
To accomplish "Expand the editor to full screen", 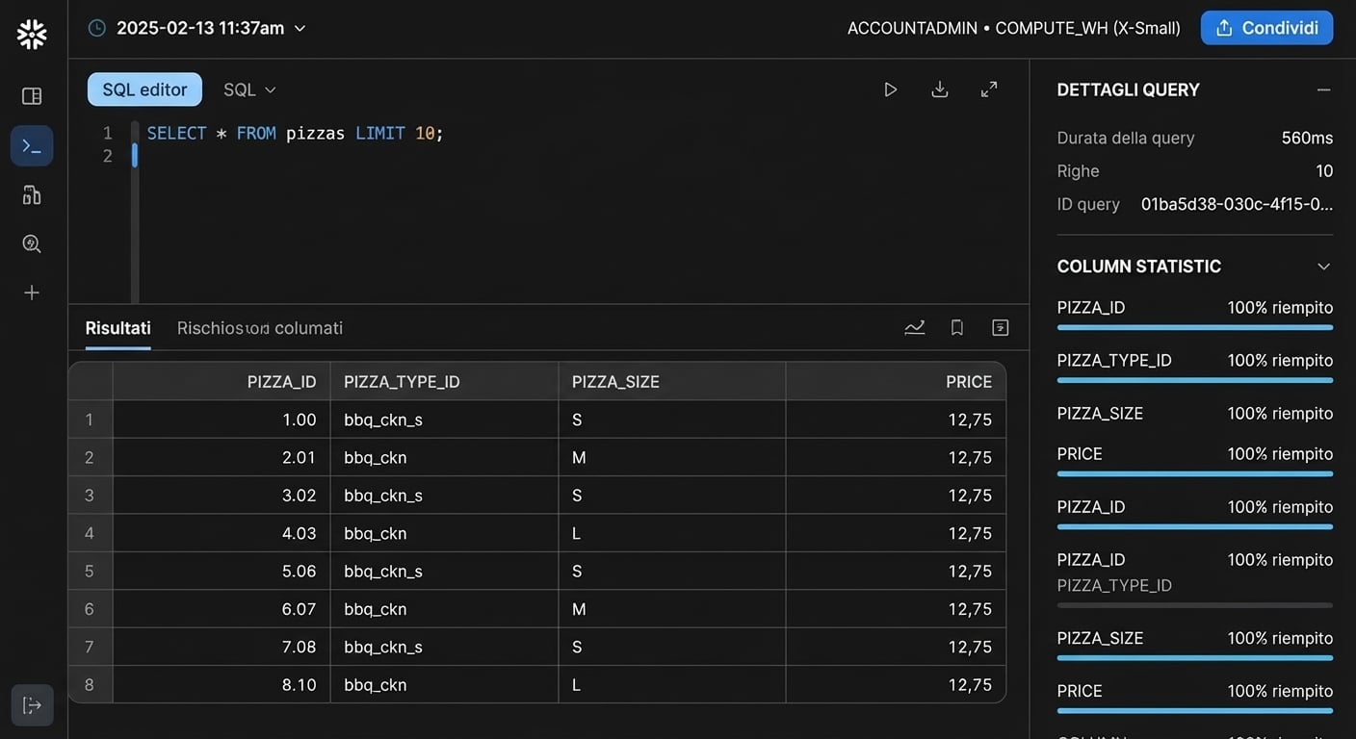I will coord(989,89).
